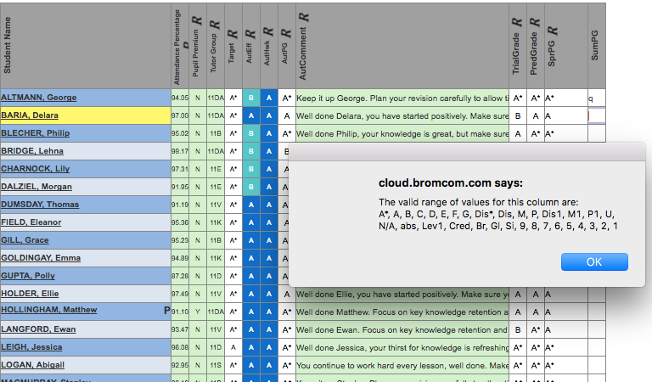Viewport: 652px width, 382px height.
Task: Click PredGrade 'A' cell for Holder, Ellie
Action: pyautogui.click(x=536, y=295)
